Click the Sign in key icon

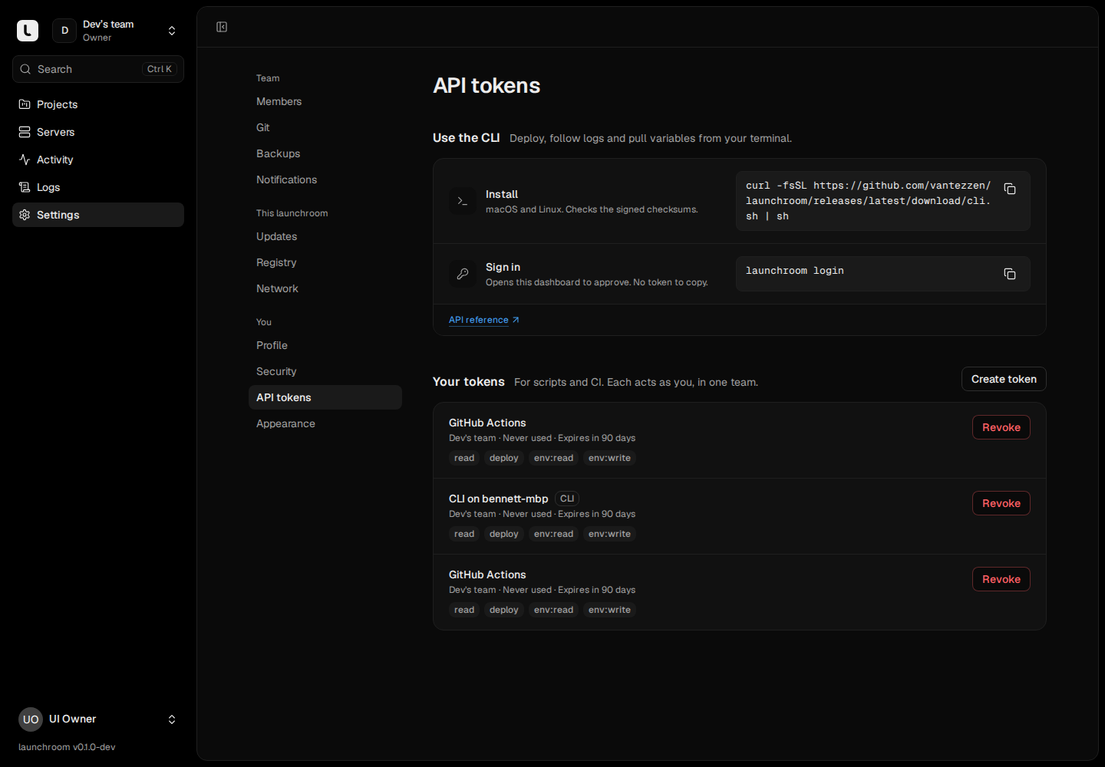coord(463,274)
